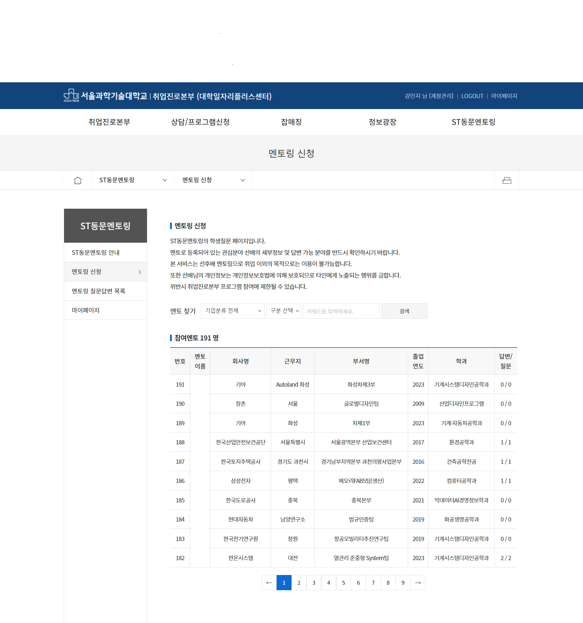Click 취업진로본부 (대학일자리플러스센터) header title

[x=212, y=96]
